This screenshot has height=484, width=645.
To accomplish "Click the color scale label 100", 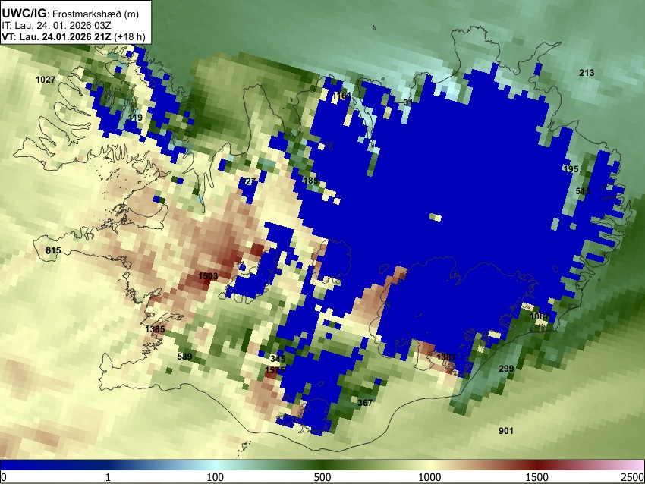I will pos(215,477).
